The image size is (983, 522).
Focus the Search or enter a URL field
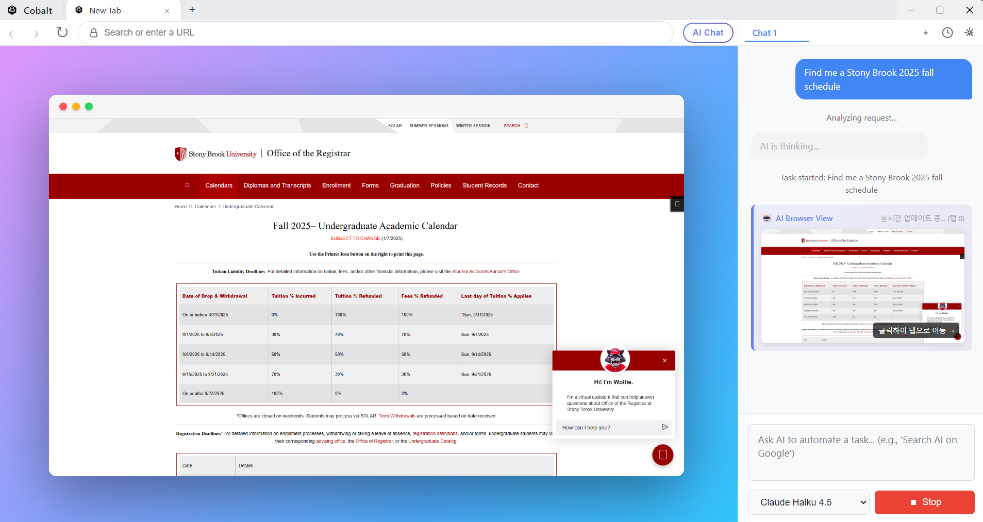[376, 33]
